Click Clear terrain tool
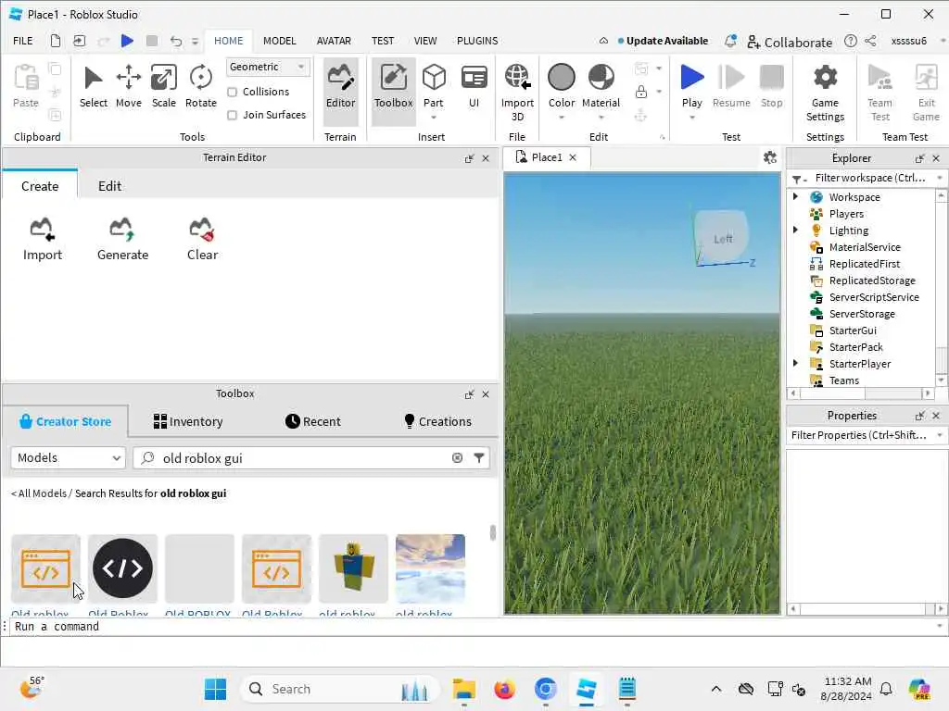 click(202, 240)
